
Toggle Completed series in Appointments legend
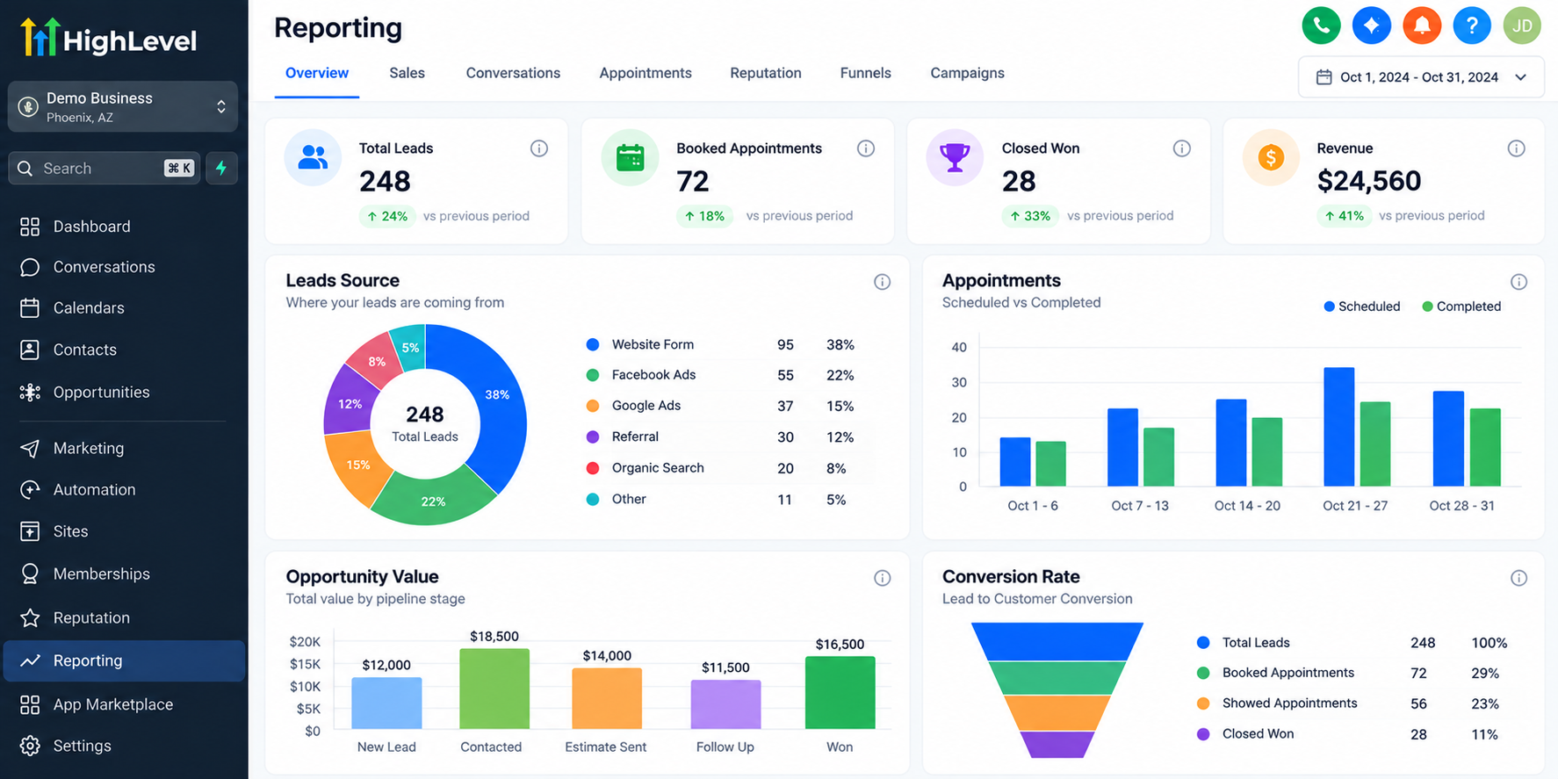point(1461,307)
